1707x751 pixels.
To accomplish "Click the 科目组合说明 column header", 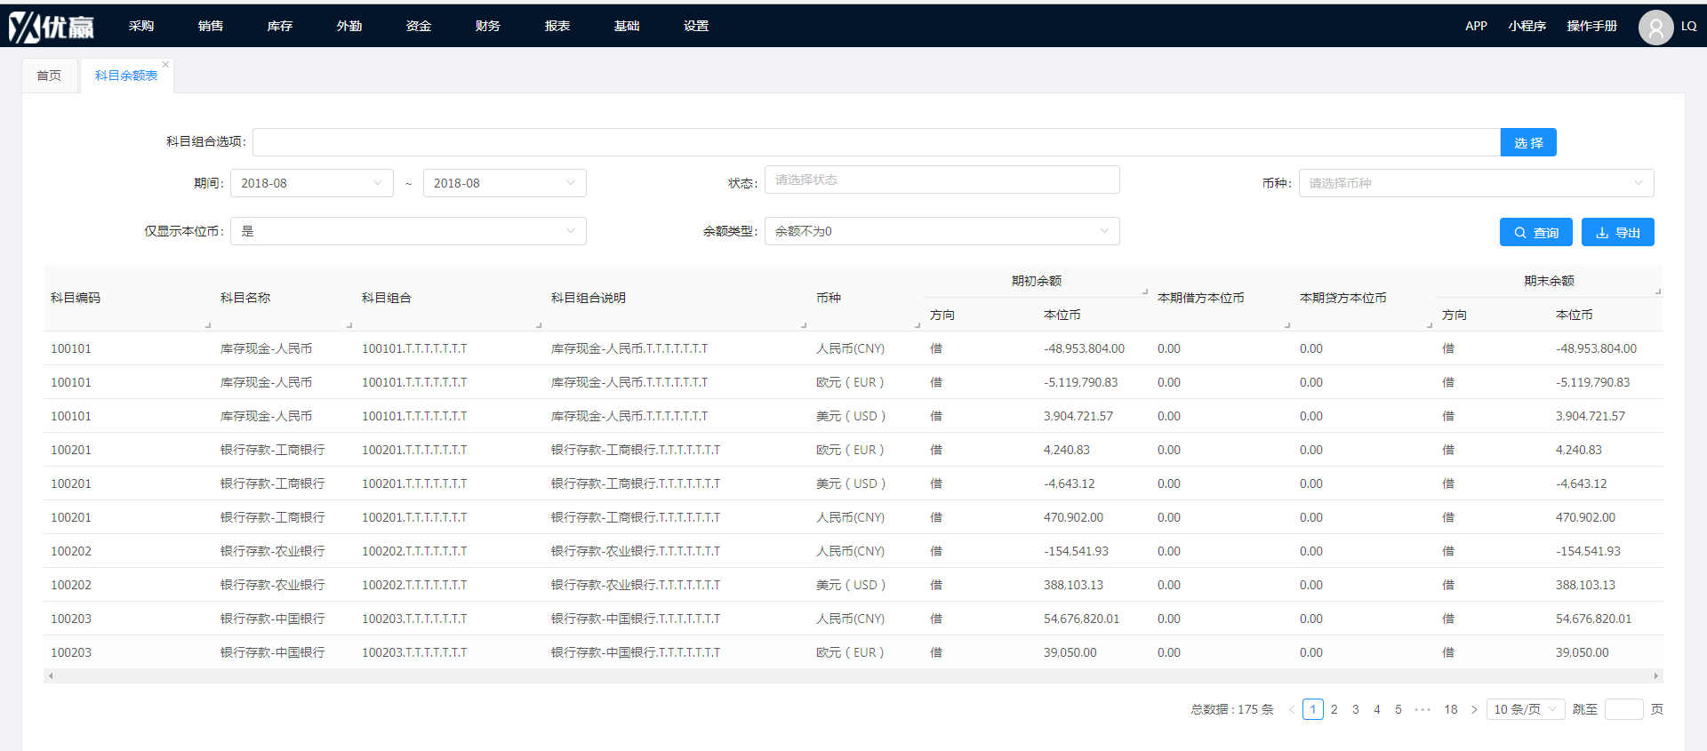I will point(589,298).
